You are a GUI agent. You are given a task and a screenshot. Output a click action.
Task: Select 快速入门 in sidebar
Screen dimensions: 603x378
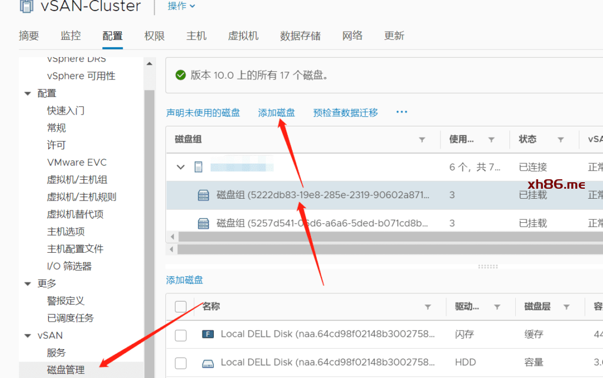tap(66, 111)
